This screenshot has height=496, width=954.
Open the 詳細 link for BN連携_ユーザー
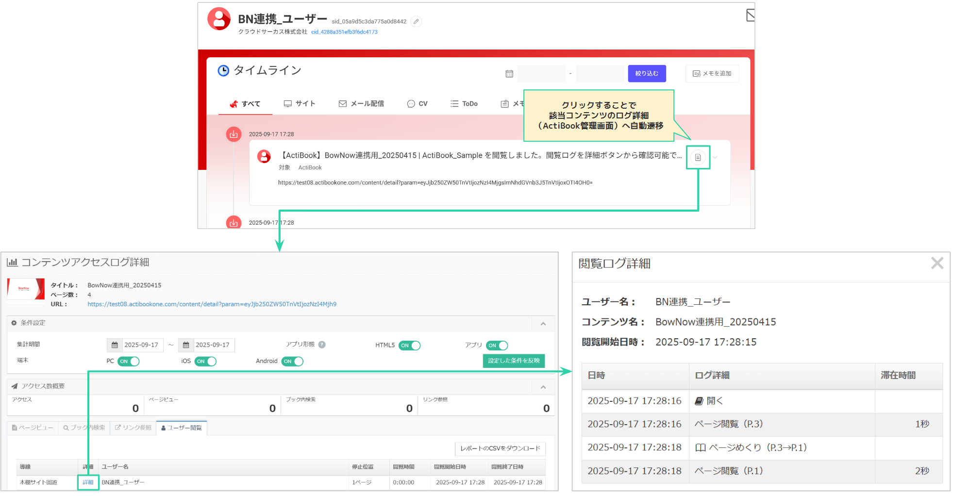click(x=88, y=482)
